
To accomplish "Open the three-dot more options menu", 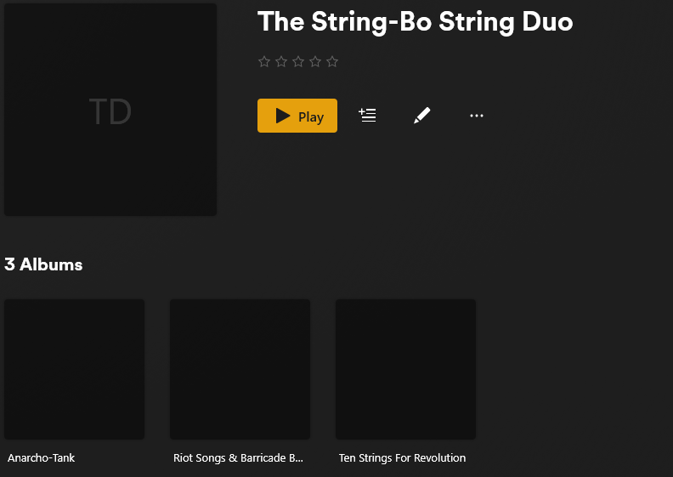I will click(x=476, y=116).
